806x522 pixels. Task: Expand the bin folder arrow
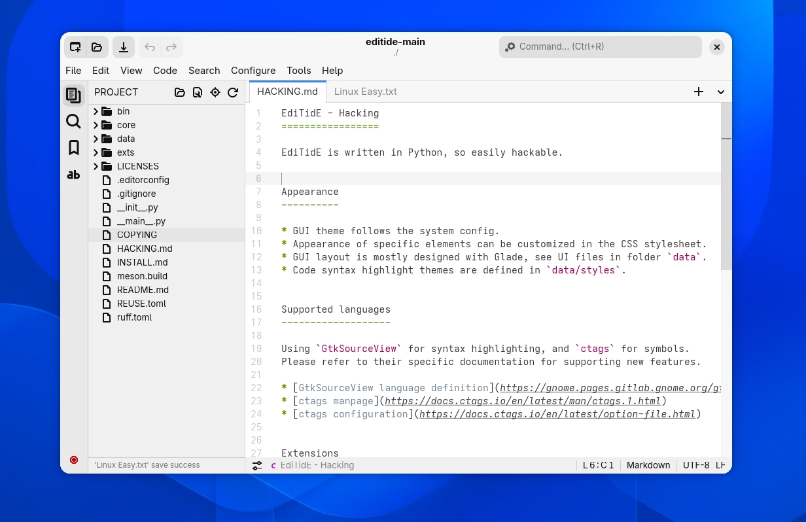[96, 111]
